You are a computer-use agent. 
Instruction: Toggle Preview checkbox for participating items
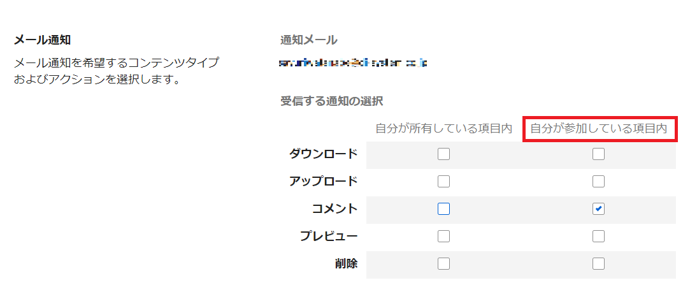598,237
